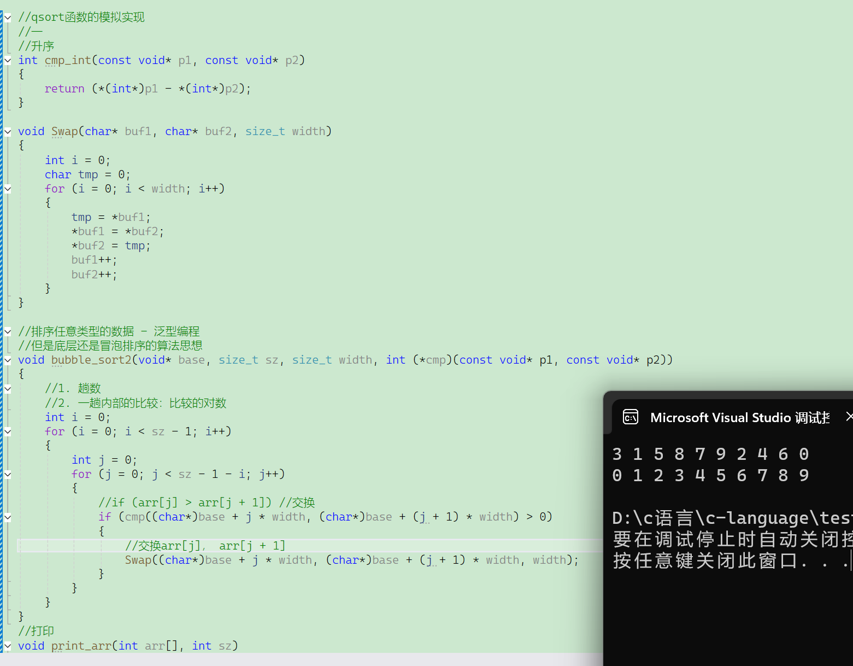Image resolution: width=853 pixels, height=666 pixels.
Task: Collapse the cmp_int function fold arrow
Action: 8,60
